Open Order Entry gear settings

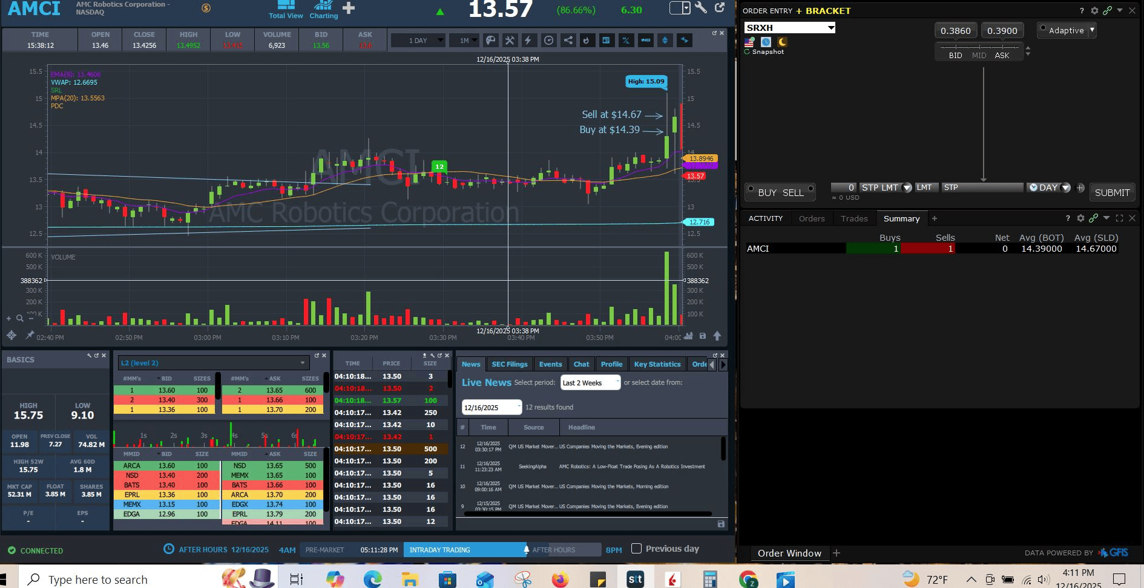[1094, 11]
